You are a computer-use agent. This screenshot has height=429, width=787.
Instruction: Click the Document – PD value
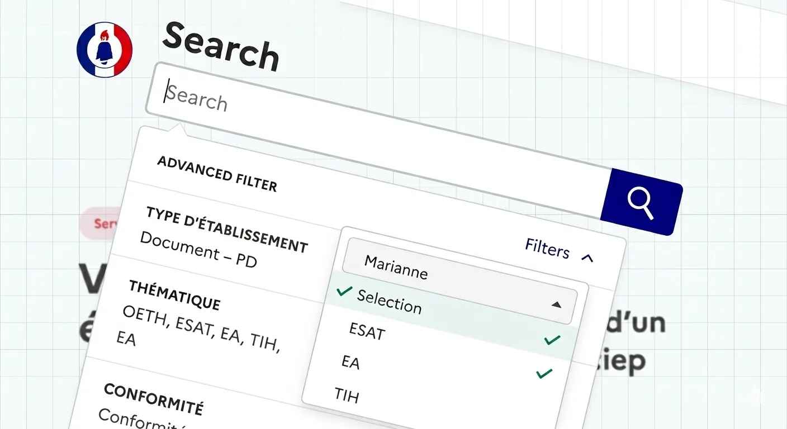click(198, 249)
